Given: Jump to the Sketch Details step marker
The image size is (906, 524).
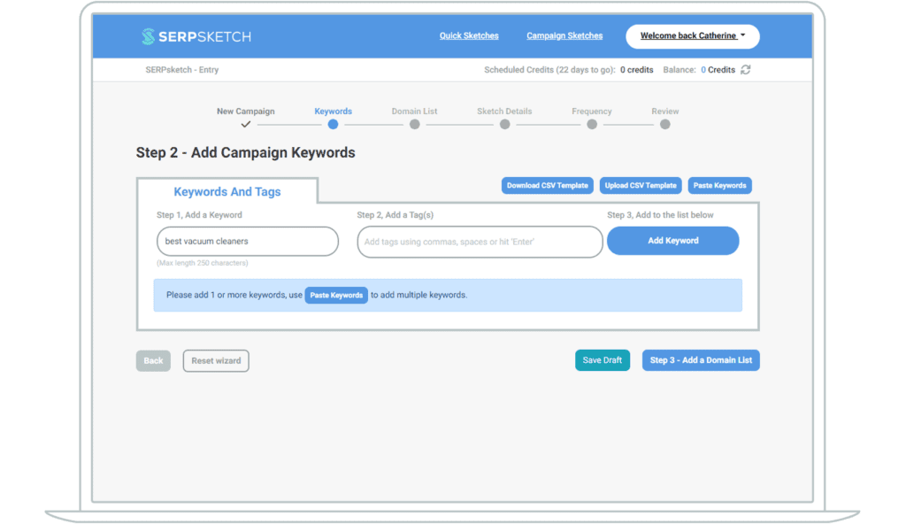Looking at the screenshot, I should coord(504,124).
